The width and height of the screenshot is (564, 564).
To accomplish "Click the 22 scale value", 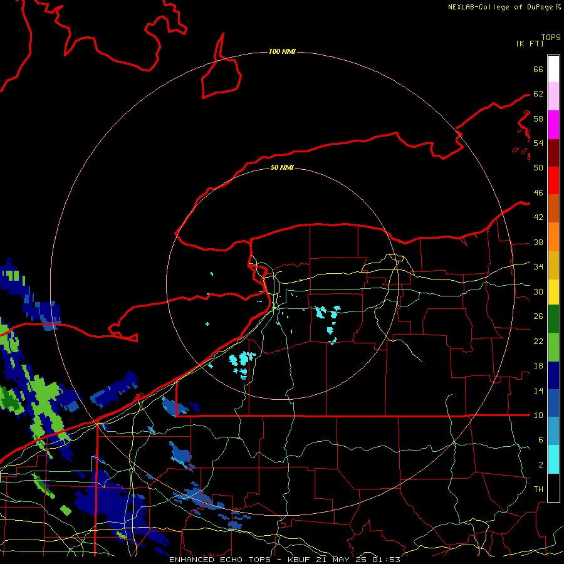I will pyautogui.click(x=538, y=341).
